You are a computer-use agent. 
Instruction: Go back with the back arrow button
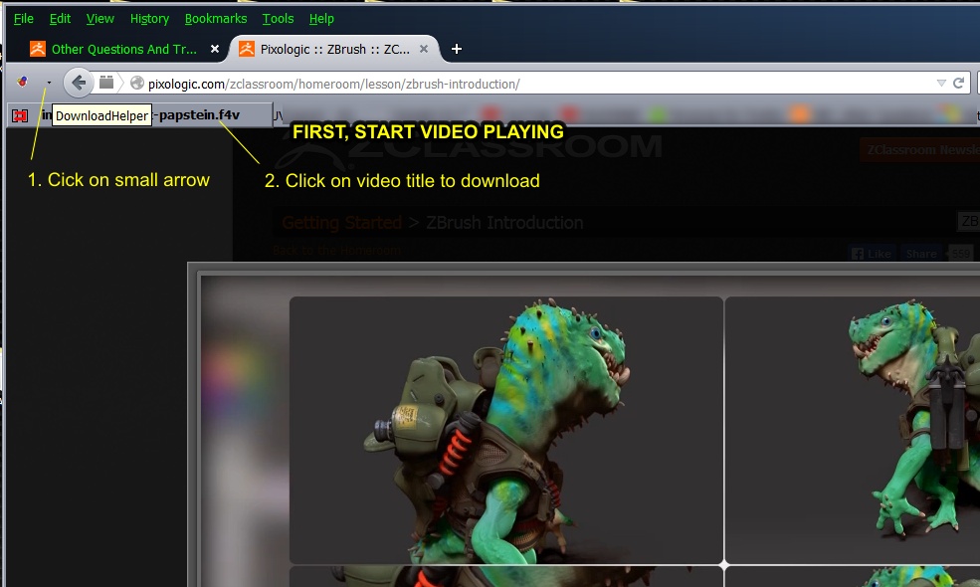click(x=79, y=83)
